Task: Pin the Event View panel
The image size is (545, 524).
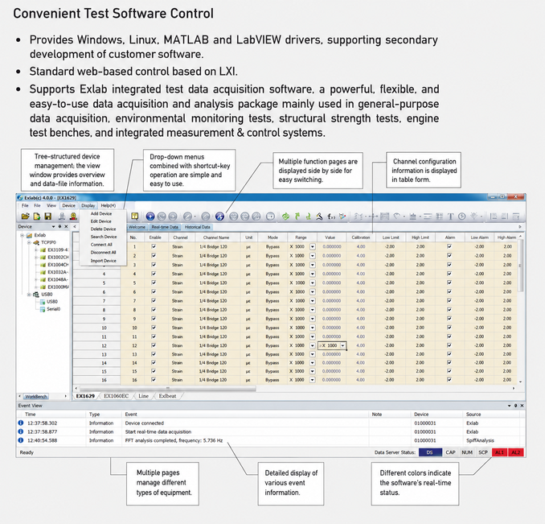Action: (516, 406)
